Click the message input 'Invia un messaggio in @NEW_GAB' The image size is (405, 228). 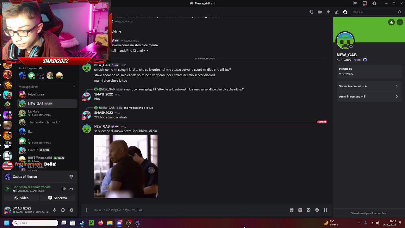[190, 210]
